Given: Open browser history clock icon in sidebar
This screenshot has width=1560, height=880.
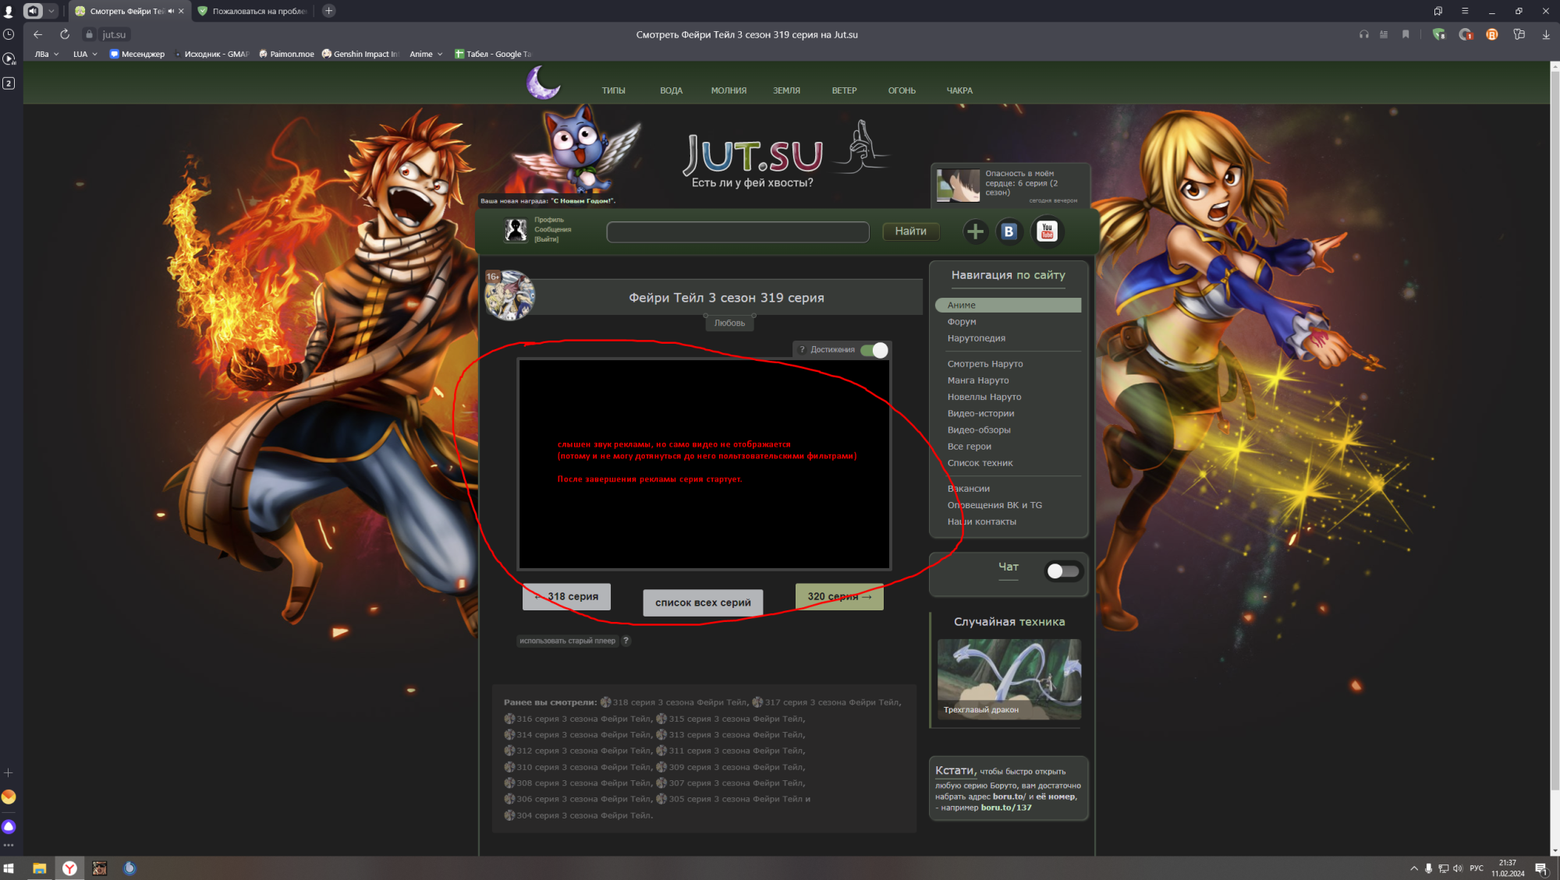Looking at the screenshot, I should point(9,34).
